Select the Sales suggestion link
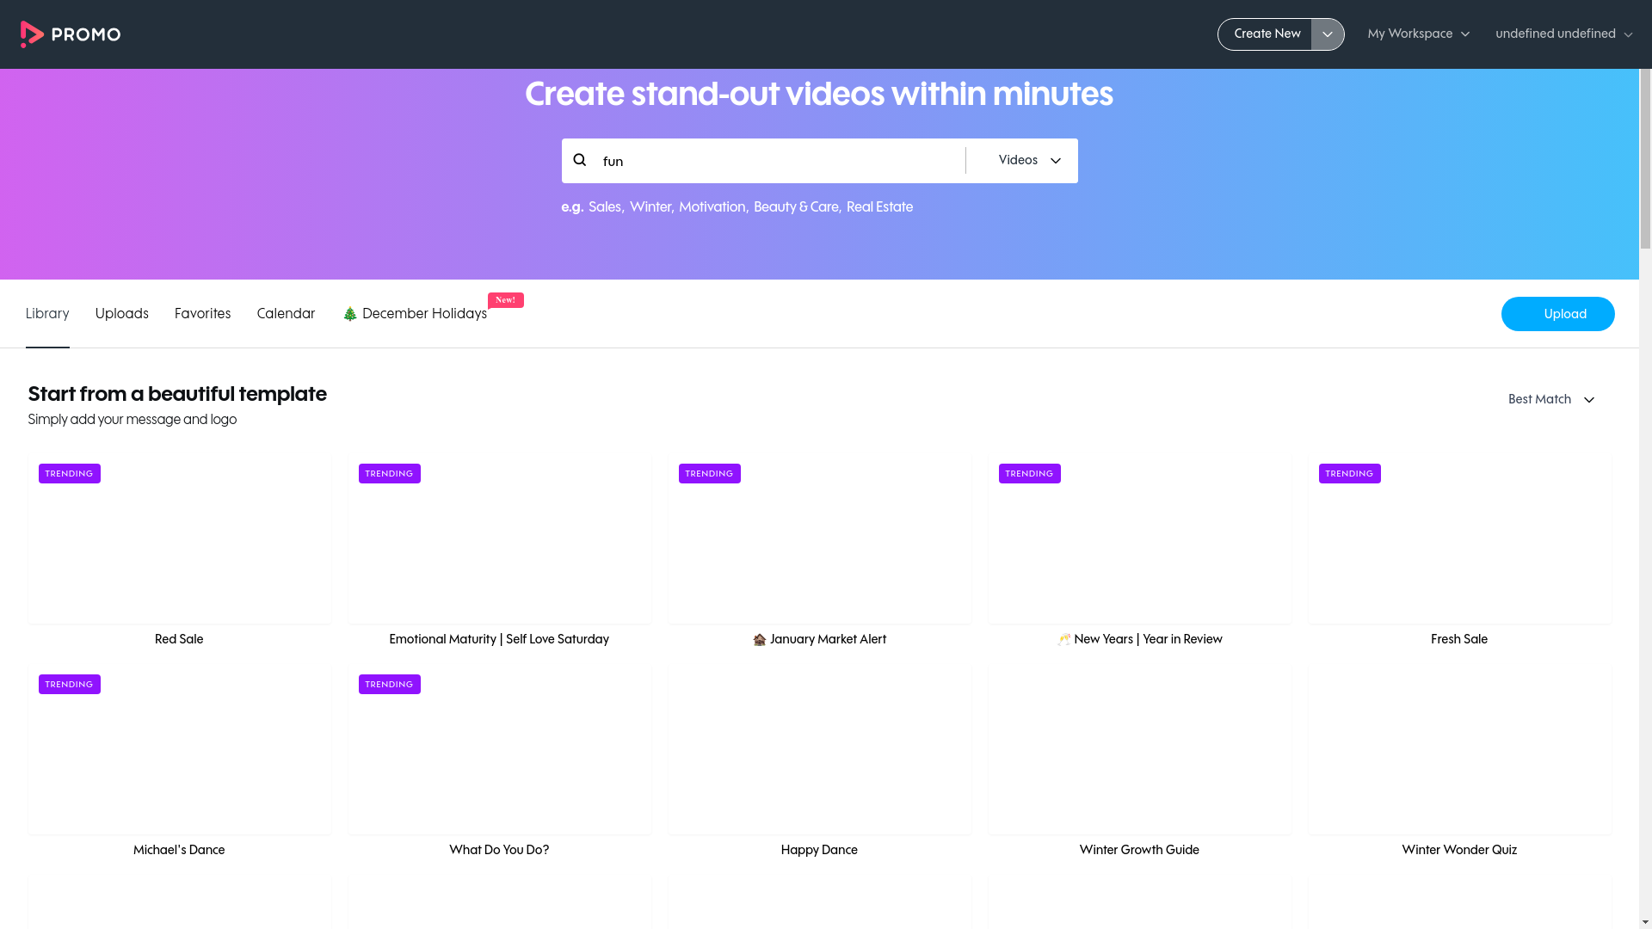The width and height of the screenshot is (1652, 929). 604,207
